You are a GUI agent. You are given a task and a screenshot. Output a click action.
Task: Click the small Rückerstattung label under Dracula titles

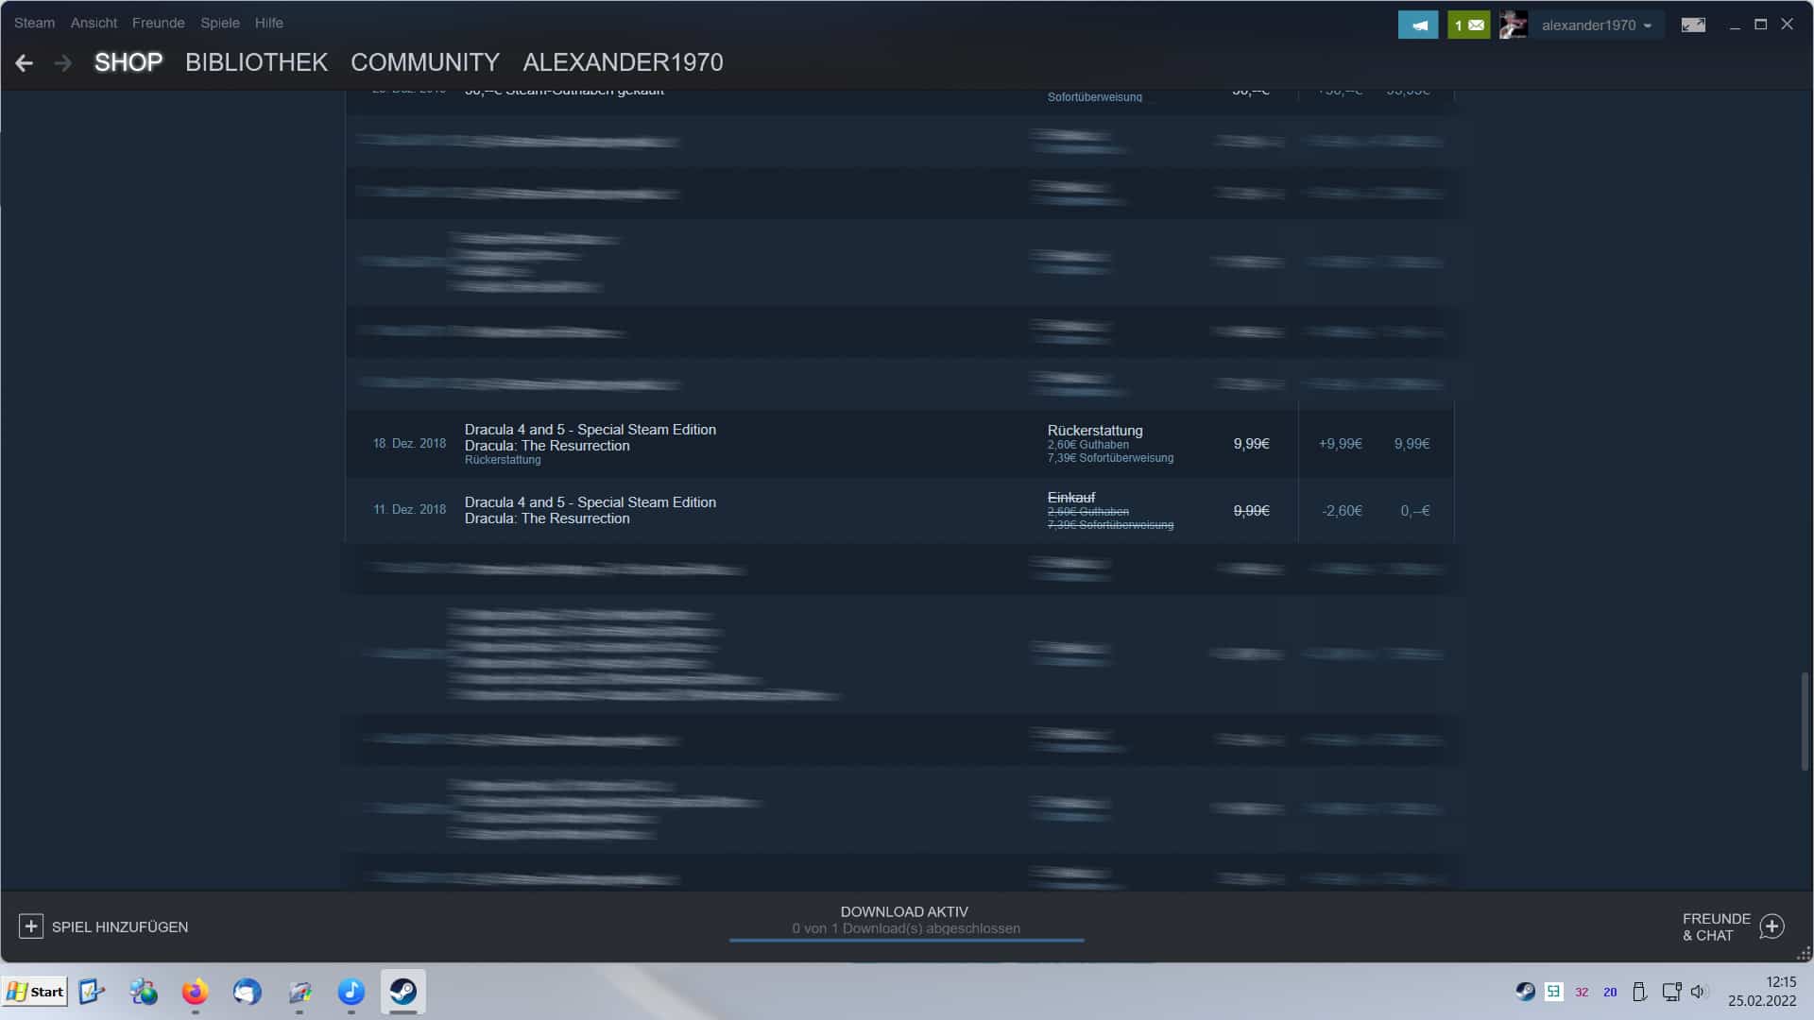point(503,460)
